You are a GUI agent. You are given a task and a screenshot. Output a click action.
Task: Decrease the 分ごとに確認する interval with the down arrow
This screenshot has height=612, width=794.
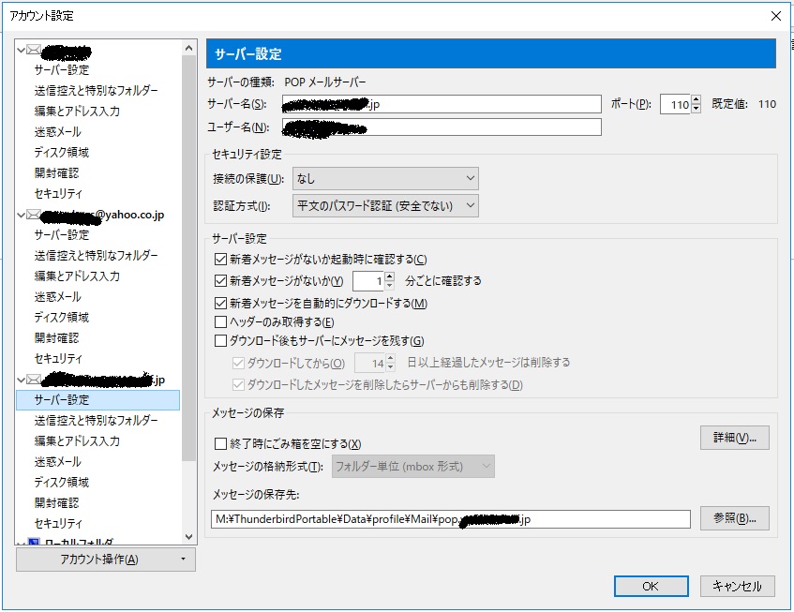(390, 285)
